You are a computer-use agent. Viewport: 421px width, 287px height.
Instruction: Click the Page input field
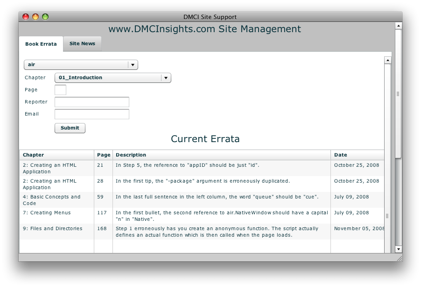tap(60, 90)
